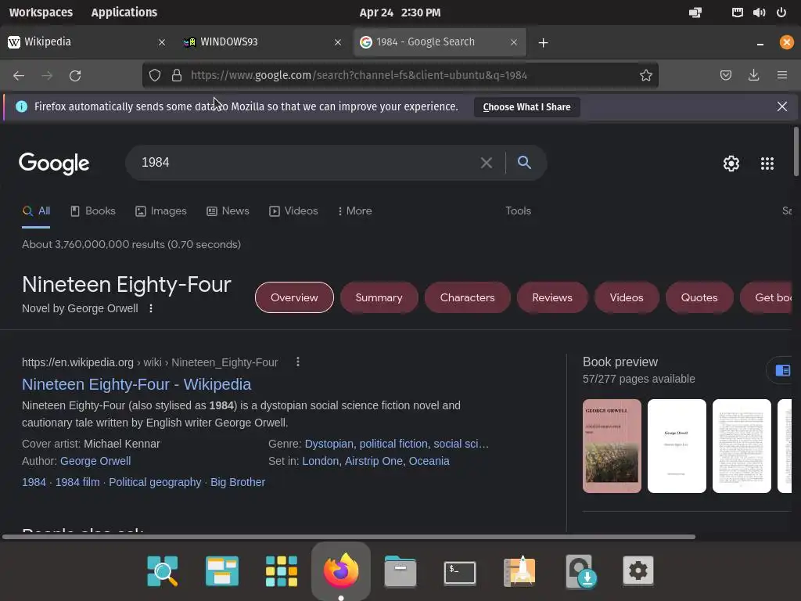Switch to Images results
Screen dimensions: 801x601
[161, 211]
